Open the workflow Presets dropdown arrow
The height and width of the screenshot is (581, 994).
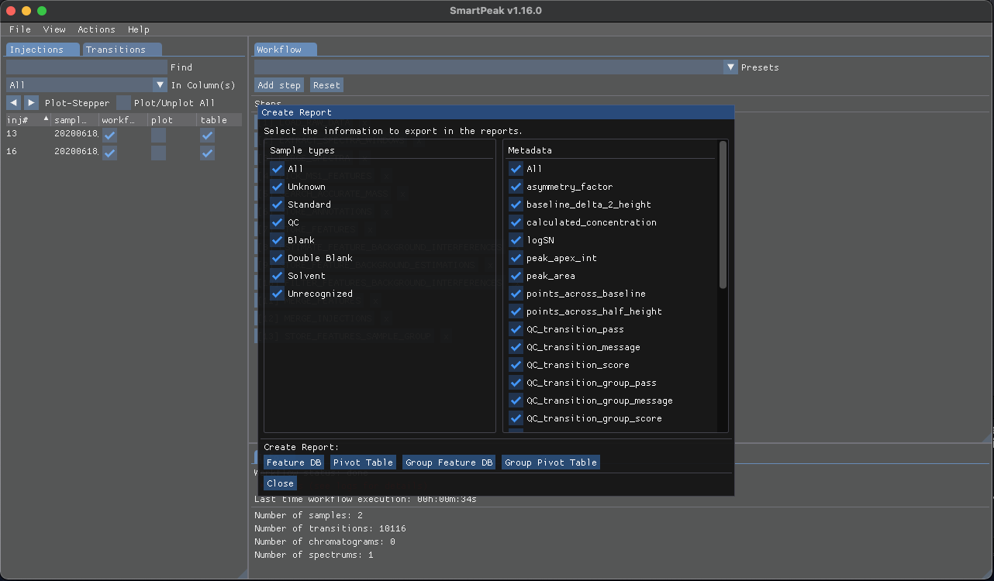[730, 67]
